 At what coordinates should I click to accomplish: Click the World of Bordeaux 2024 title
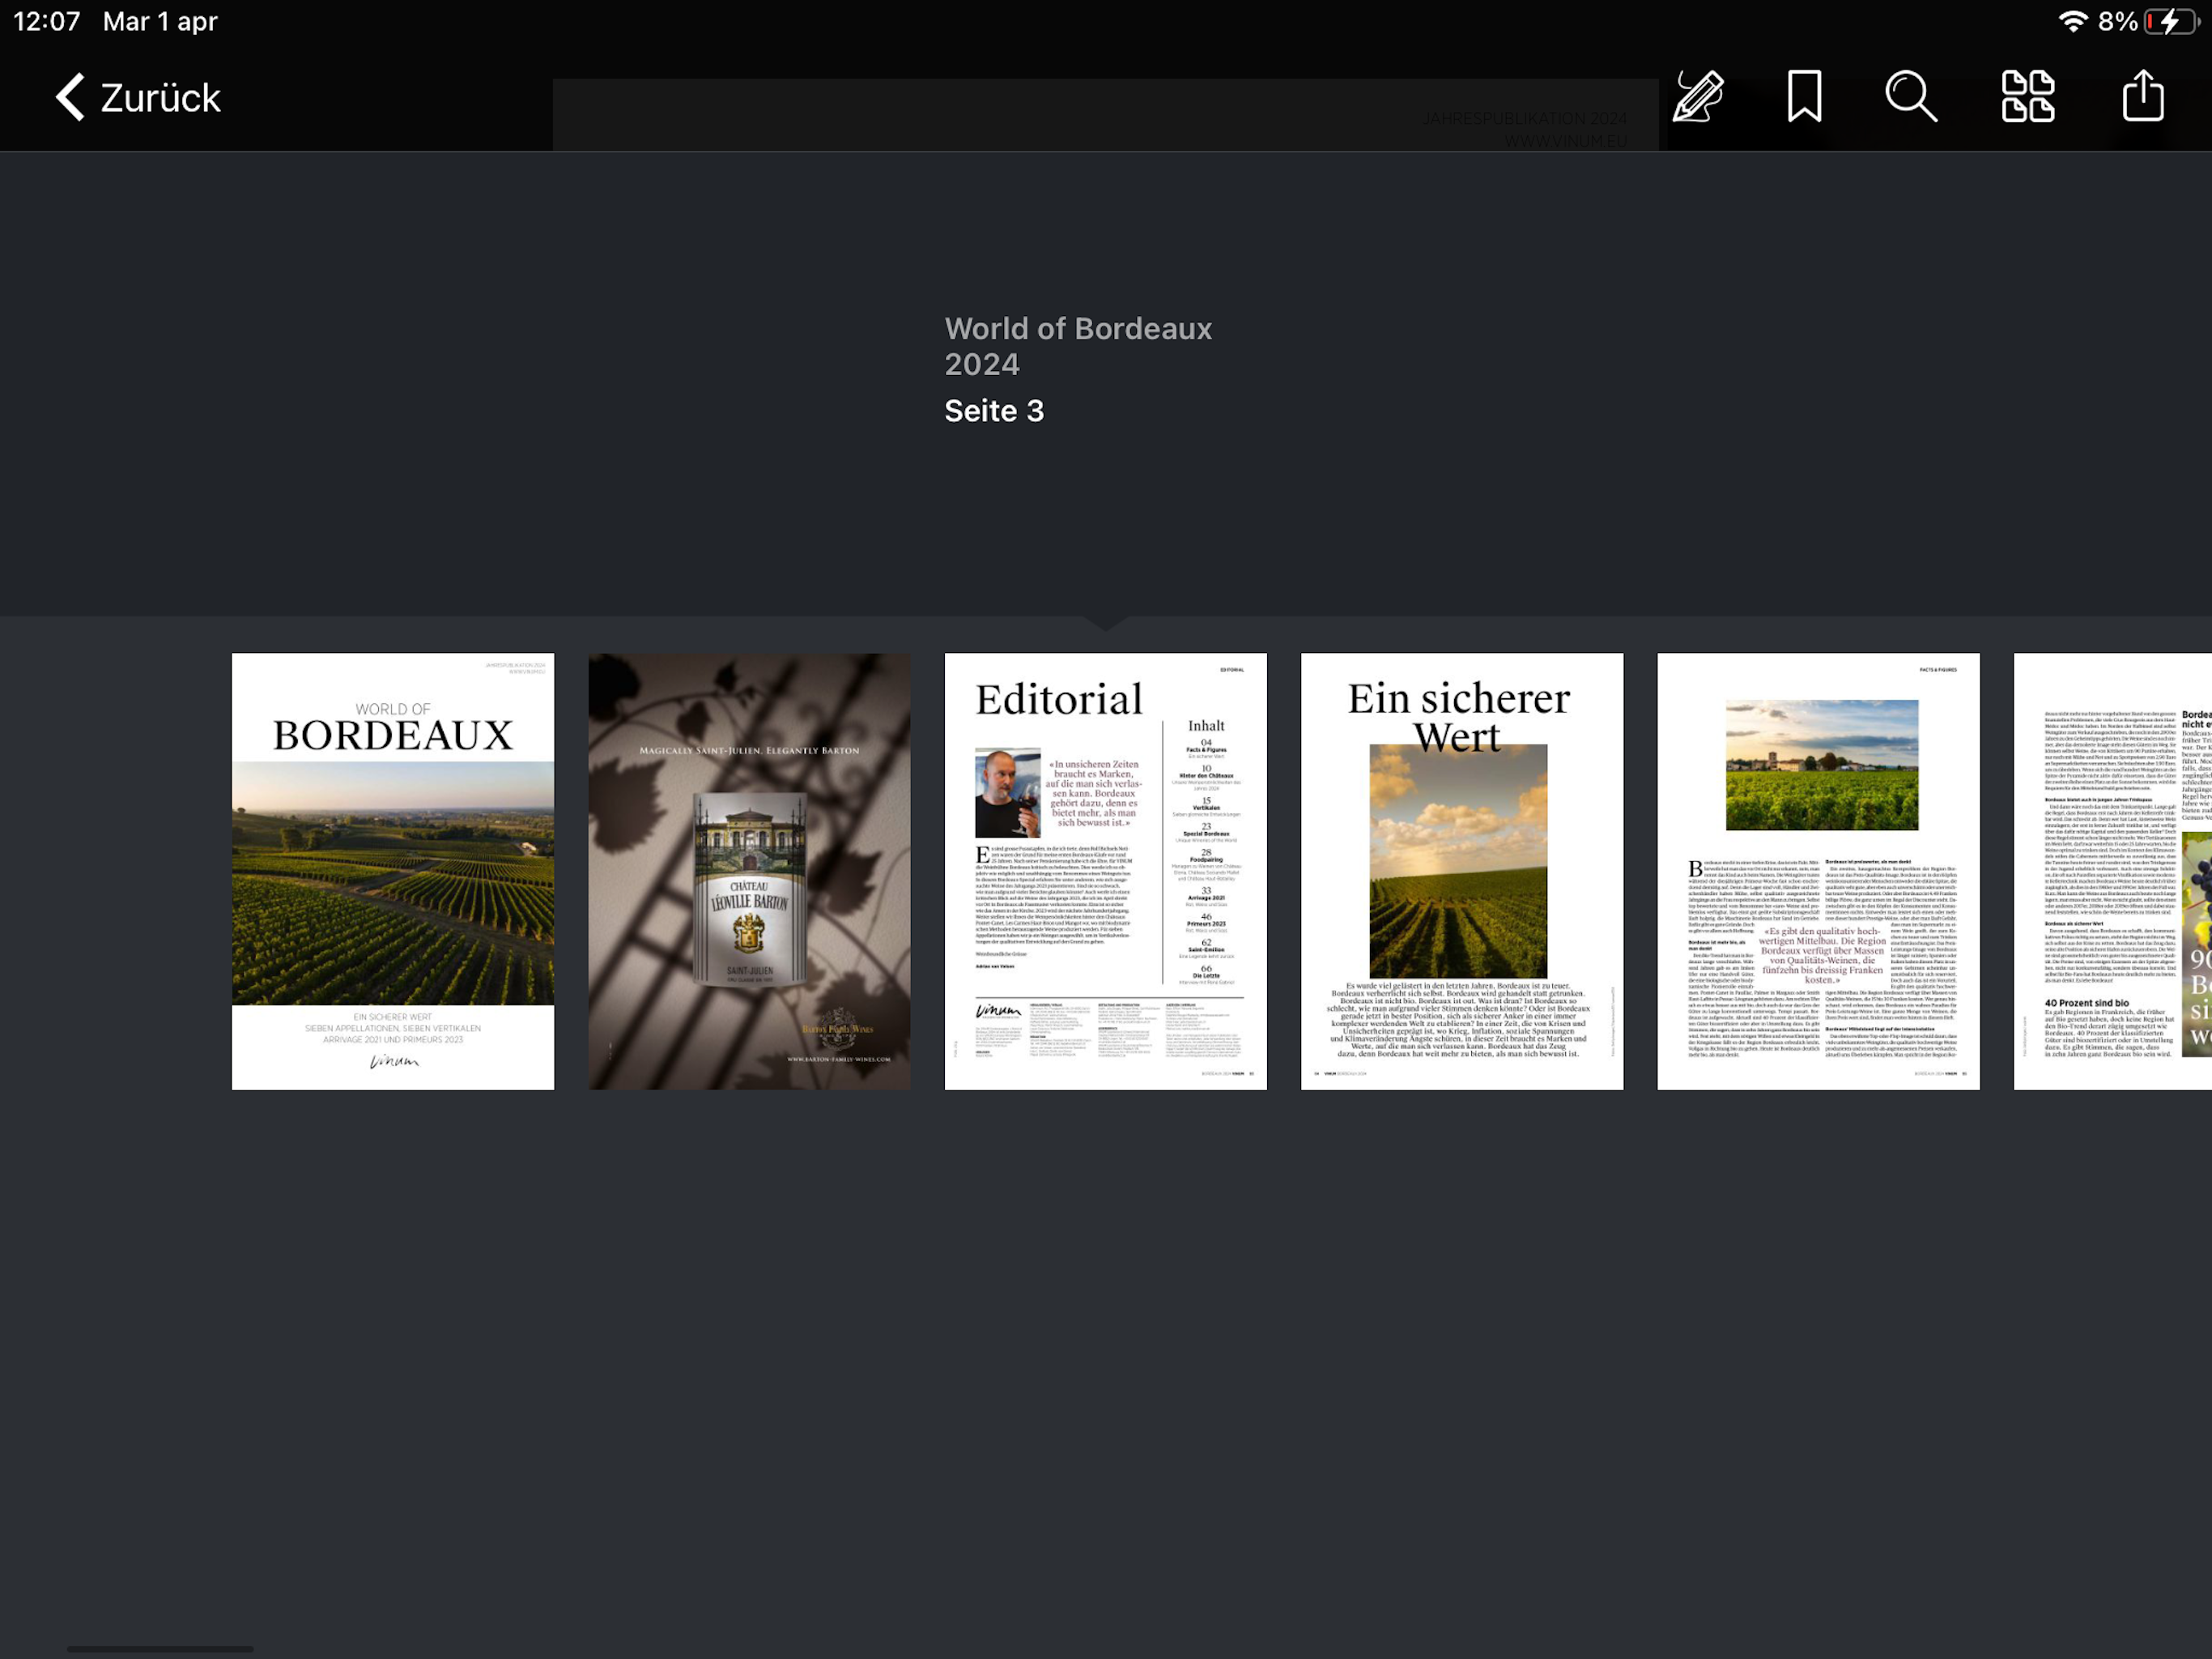(x=1078, y=346)
